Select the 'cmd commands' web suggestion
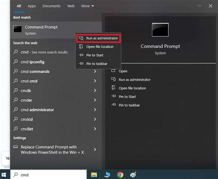The width and height of the screenshot is (218, 179). (56, 71)
